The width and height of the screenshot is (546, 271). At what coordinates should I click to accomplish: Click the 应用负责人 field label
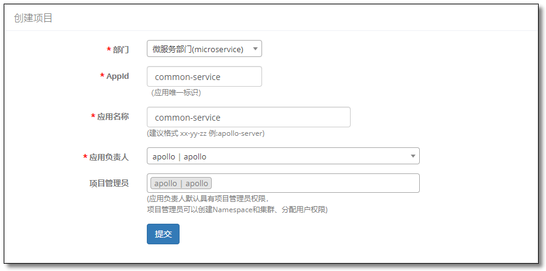point(109,157)
